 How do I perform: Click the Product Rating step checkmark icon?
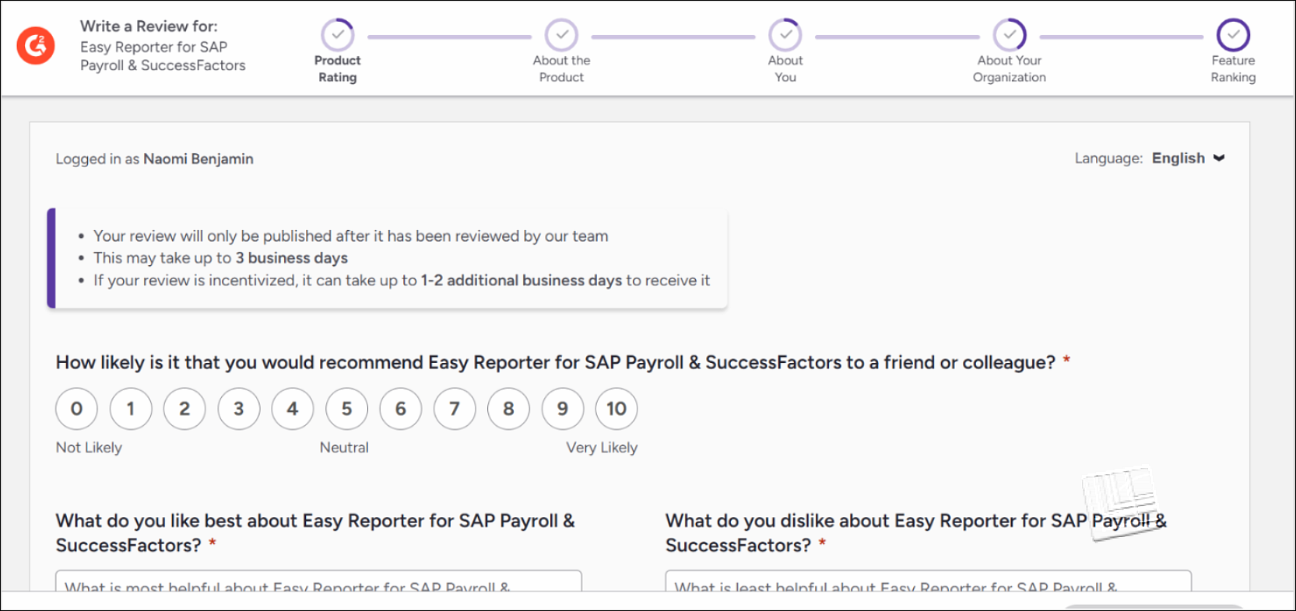338,35
